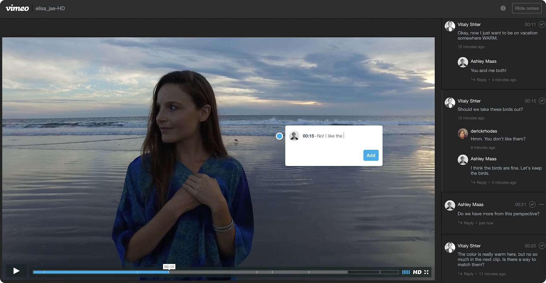546x283 pixels.
Task: Mark the 00:25 Vitaly Shter note resolved
Action: (542, 246)
